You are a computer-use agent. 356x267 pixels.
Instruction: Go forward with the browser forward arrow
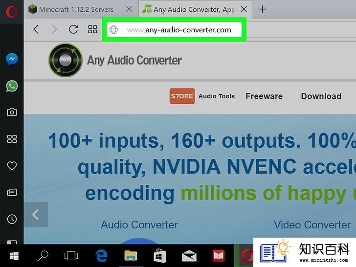tap(54, 29)
